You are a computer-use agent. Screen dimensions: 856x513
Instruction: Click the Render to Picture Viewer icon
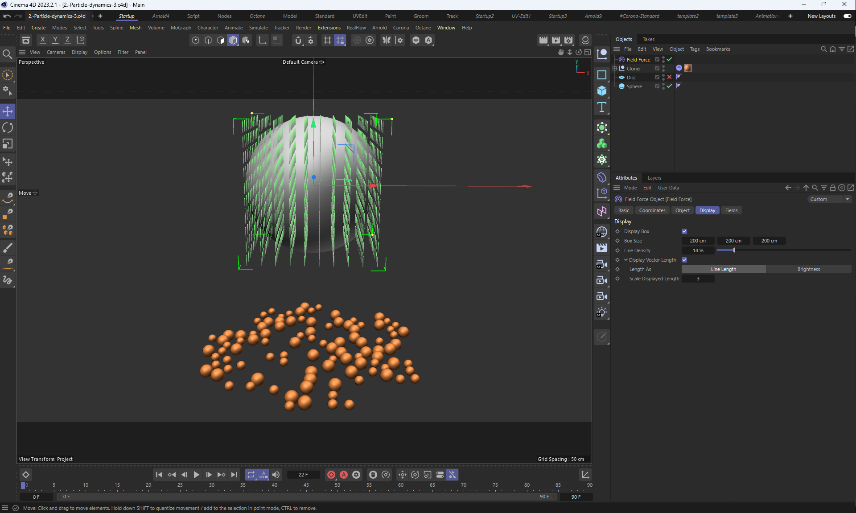556,40
